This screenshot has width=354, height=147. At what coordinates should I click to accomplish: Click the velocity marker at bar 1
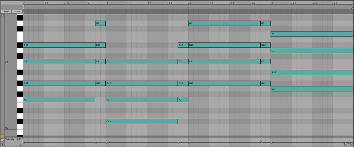(x=24, y=143)
